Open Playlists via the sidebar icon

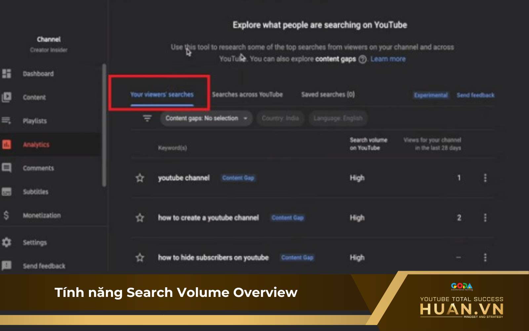[x=7, y=121]
